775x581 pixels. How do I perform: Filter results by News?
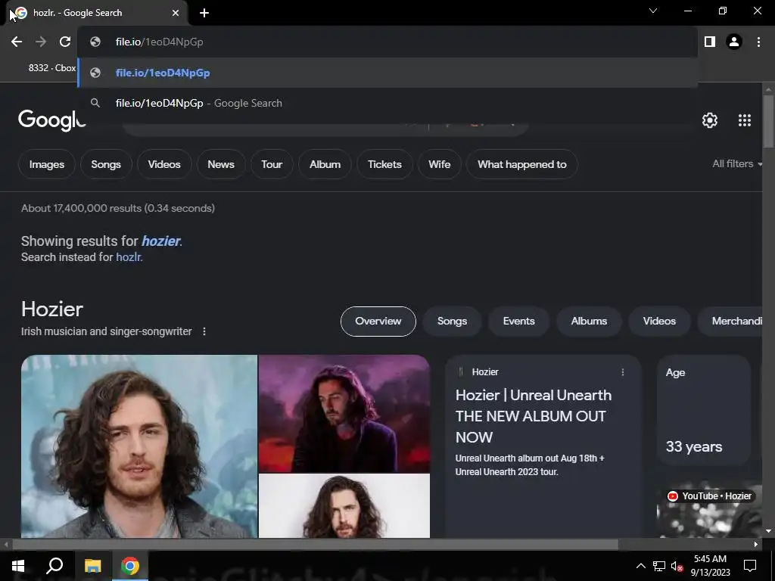click(221, 164)
